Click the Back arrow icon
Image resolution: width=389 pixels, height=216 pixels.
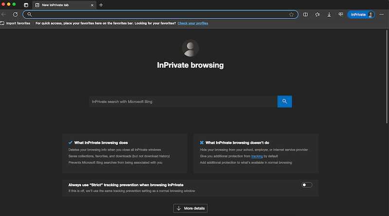(x=3, y=15)
